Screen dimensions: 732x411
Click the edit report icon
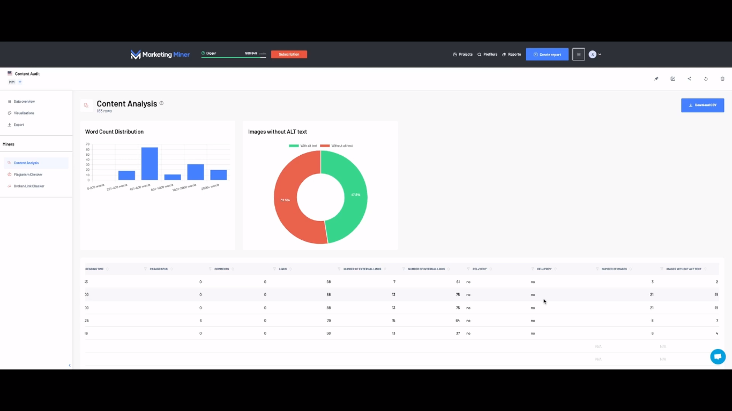[673, 79]
